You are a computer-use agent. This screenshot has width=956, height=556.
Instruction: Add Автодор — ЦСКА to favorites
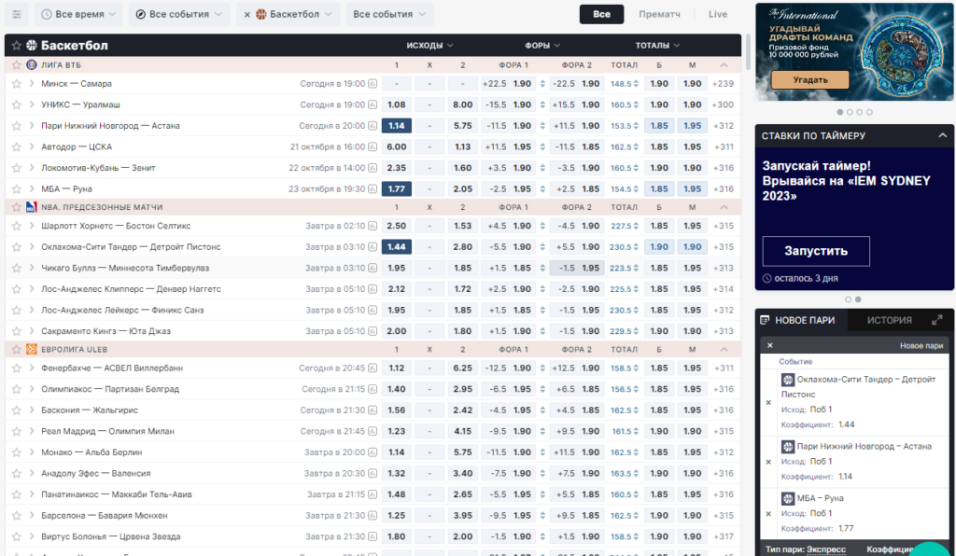click(17, 146)
